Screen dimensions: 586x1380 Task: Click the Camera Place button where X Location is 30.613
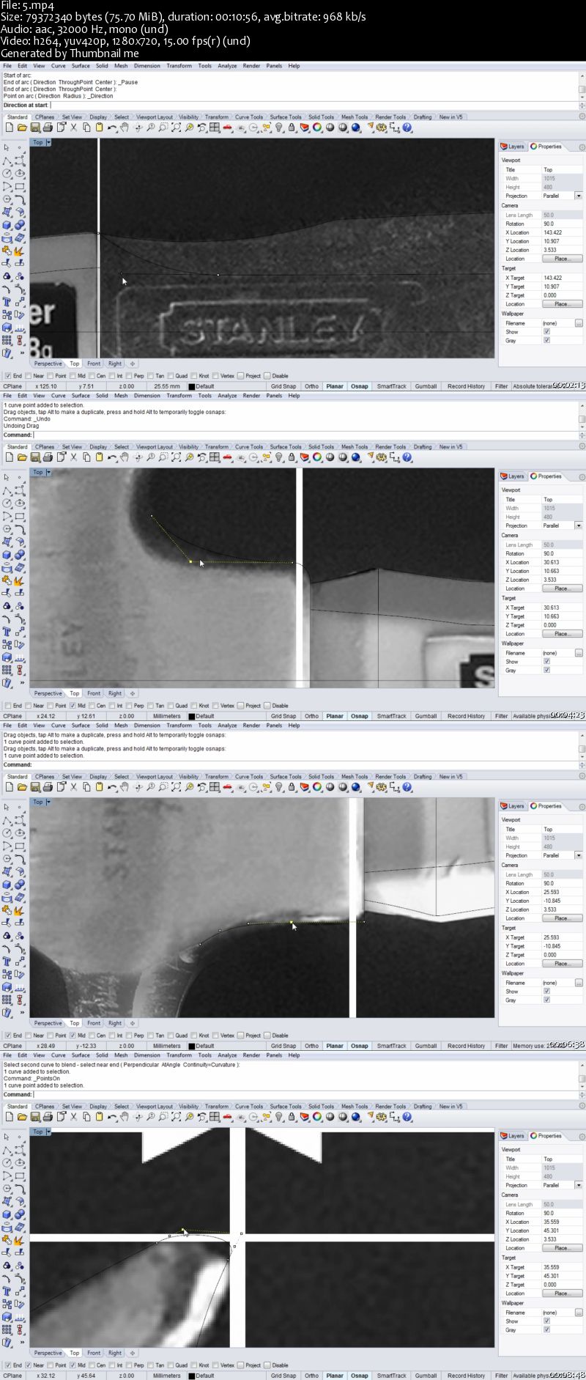[x=562, y=588]
